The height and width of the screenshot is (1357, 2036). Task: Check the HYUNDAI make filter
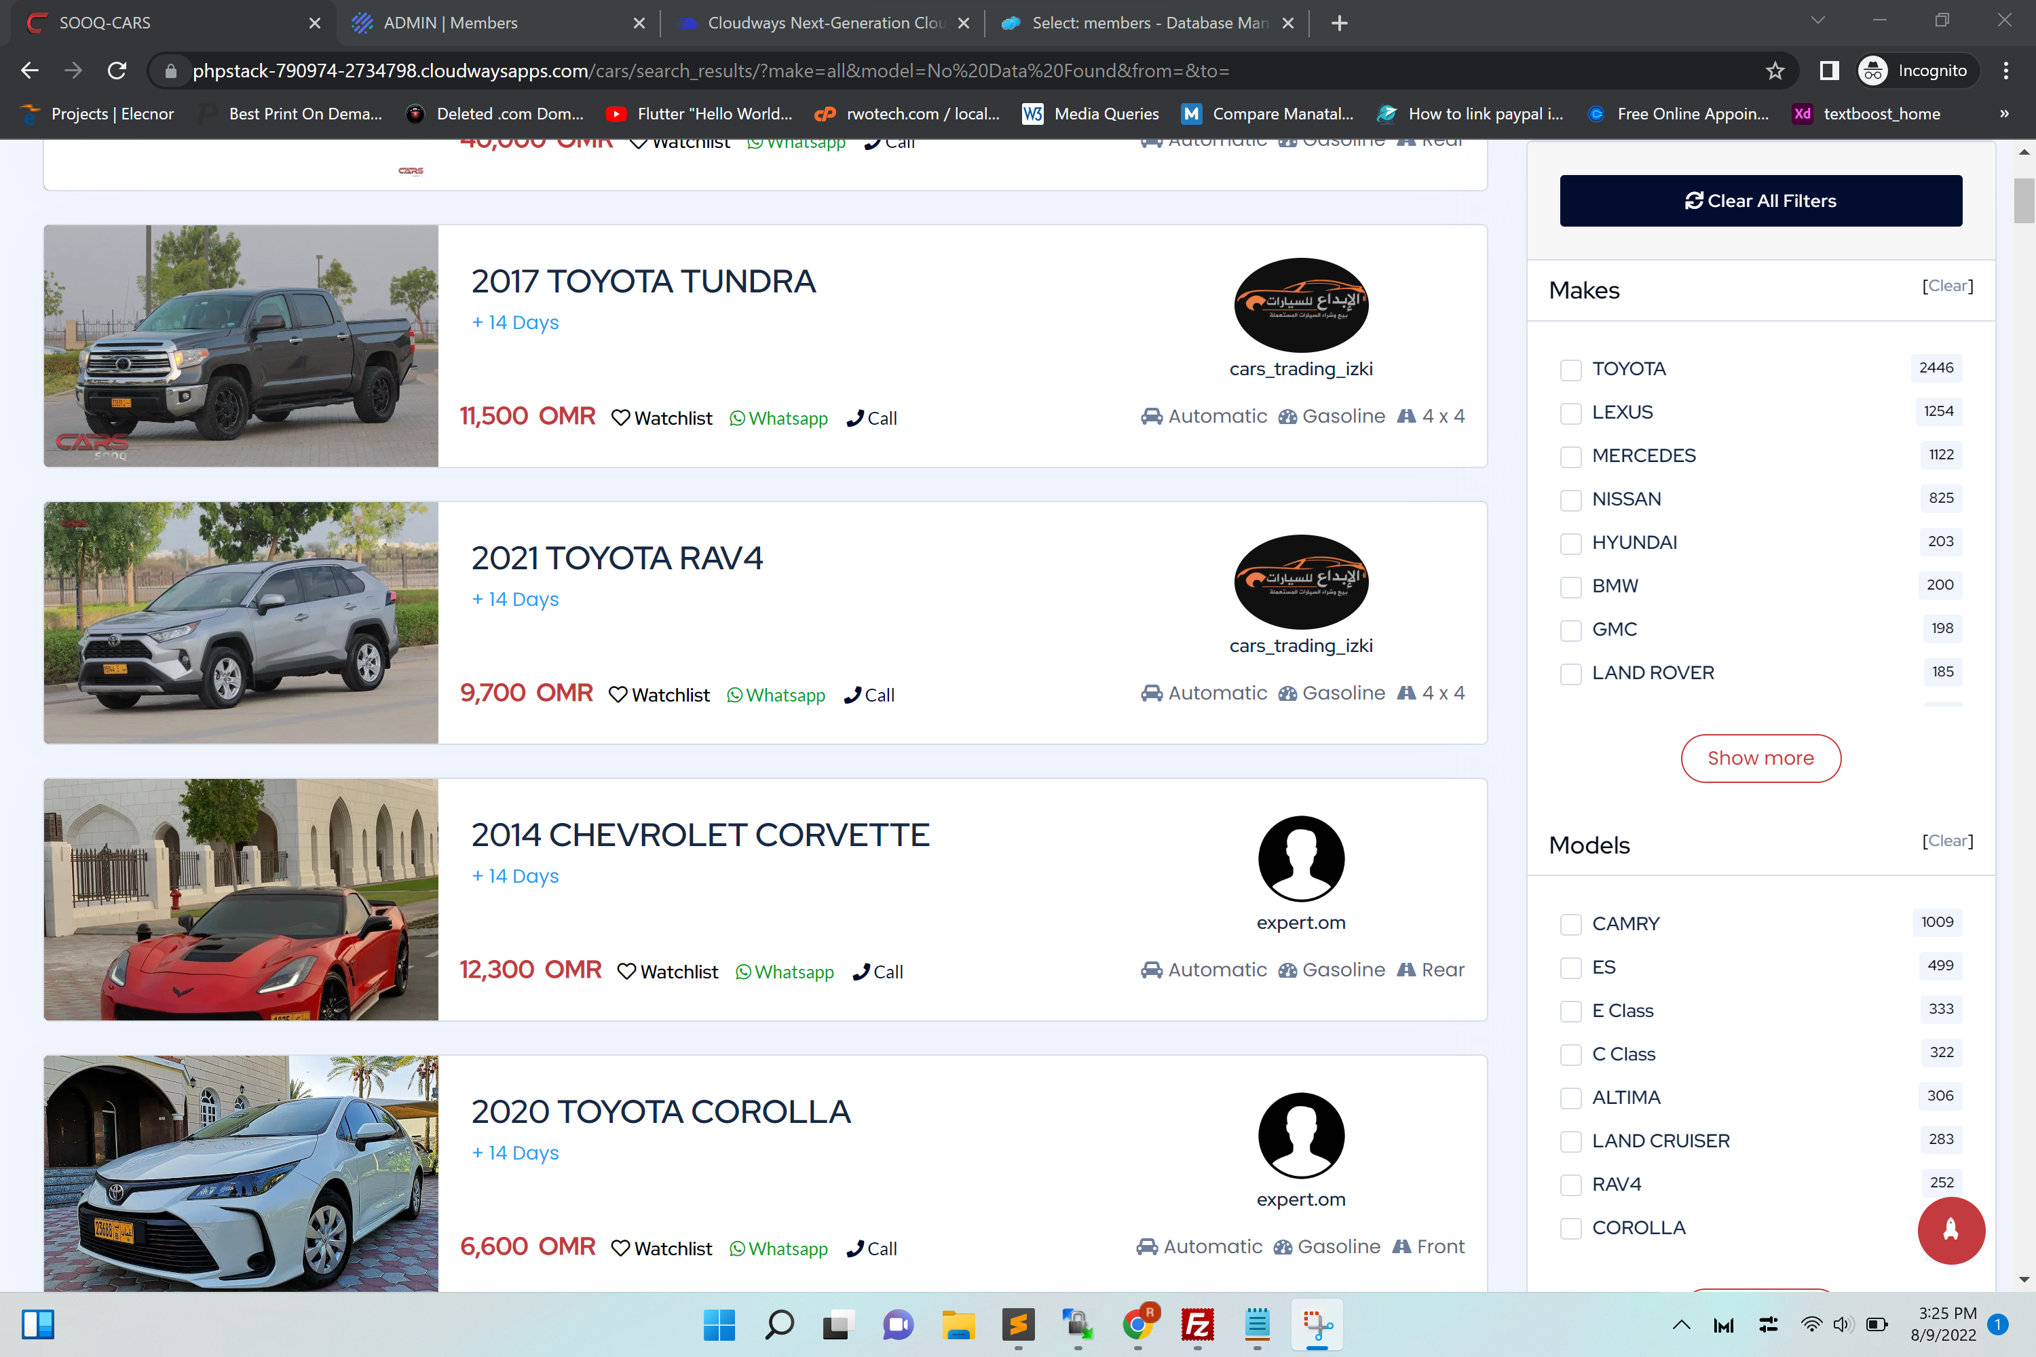[x=1570, y=543]
